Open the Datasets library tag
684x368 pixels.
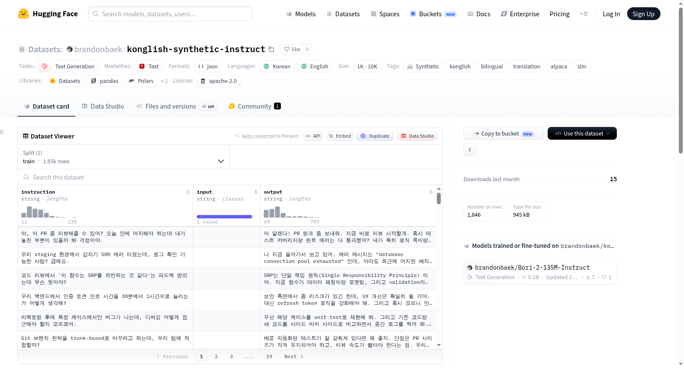pos(65,81)
